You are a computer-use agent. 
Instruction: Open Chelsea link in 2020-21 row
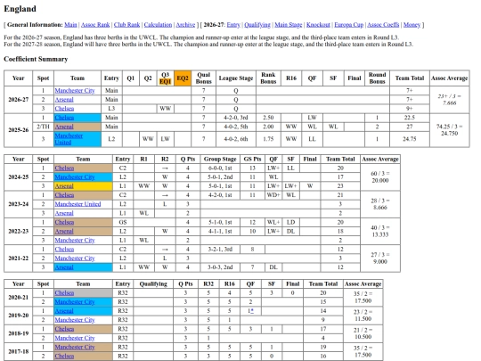(64, 293)
